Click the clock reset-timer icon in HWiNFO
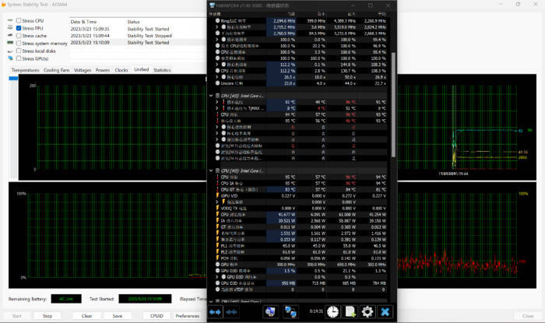545x323 pixels. 332,312
